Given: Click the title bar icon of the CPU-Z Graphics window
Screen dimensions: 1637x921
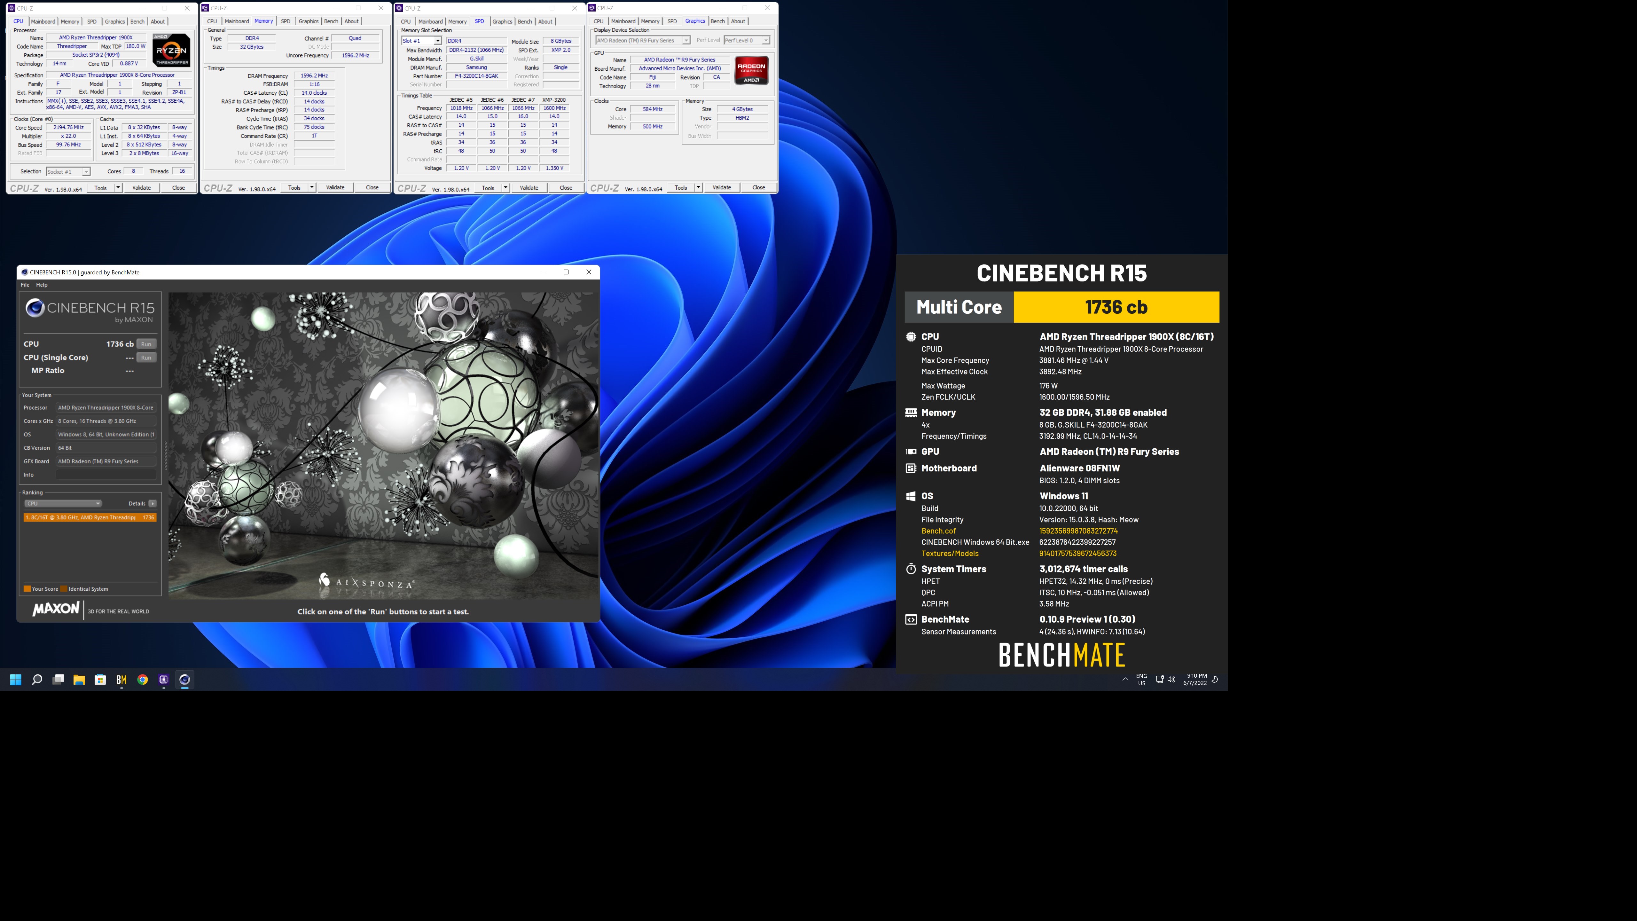Looking at the screenshot, I should (592, 8).
